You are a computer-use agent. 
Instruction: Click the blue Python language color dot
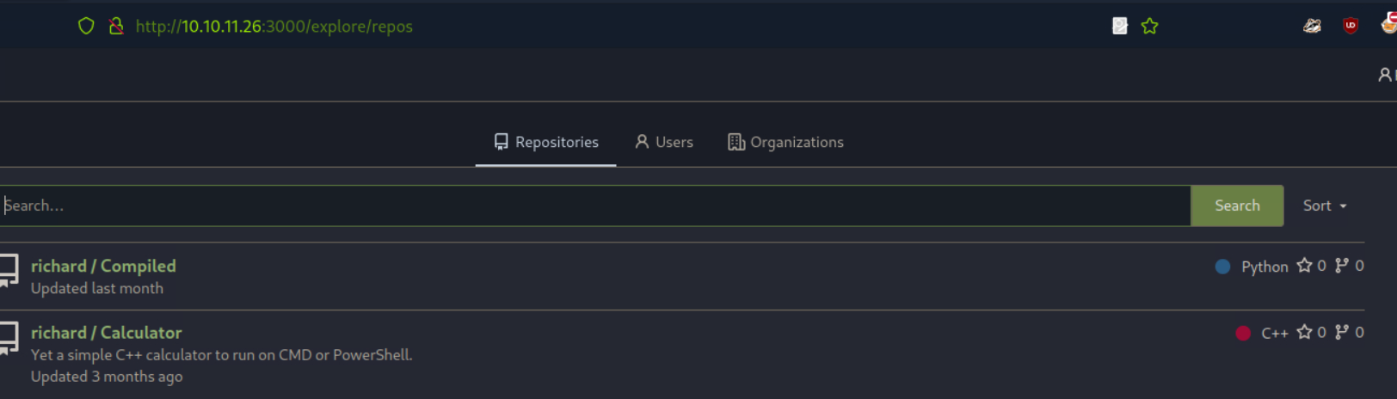click(1222, 267)
